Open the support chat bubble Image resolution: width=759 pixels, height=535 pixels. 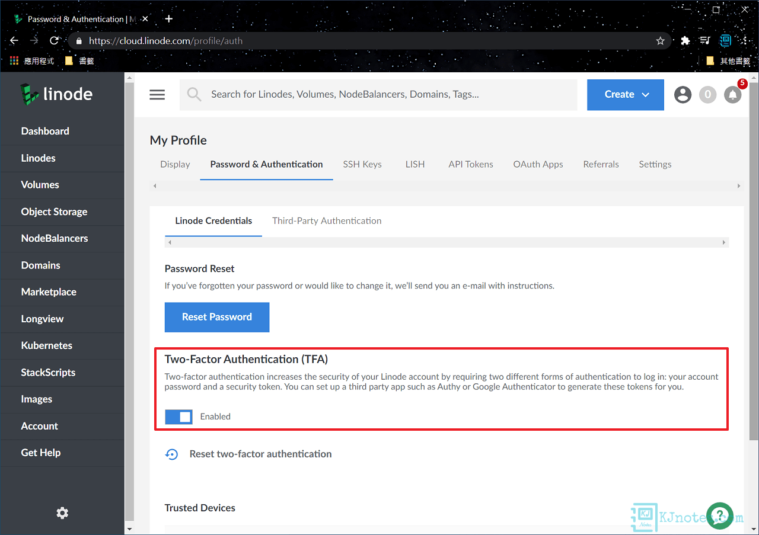pyautogui.click(x=720, y=515)
